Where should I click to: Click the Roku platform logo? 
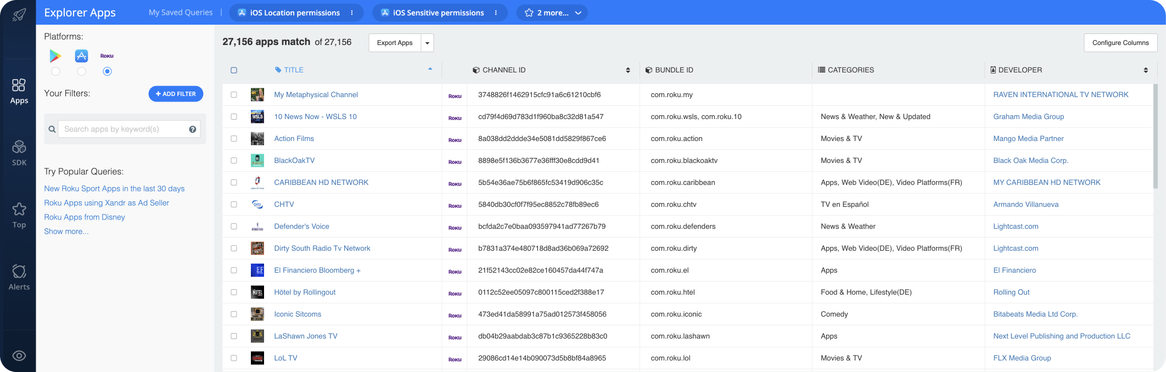[107, 56]
